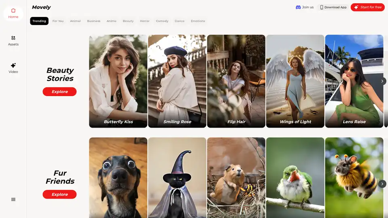Viewport: 388px width, 218px height.
Task: Advance the Beauty Stories carousel arrow
Action: [382, 81]
